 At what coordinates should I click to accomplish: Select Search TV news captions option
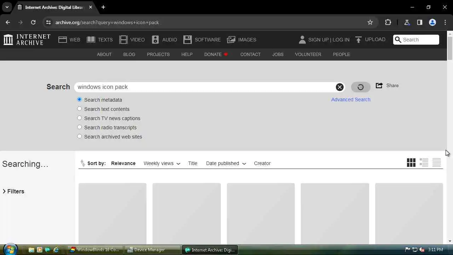pyautogui.click(x=79, y=118)
